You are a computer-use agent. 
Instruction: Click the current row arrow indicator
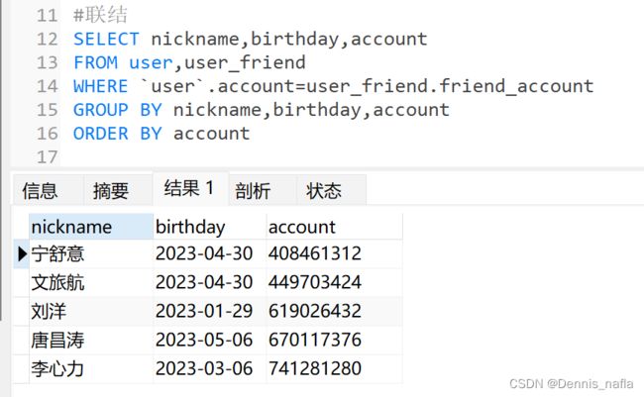click(x=22, y=253)
